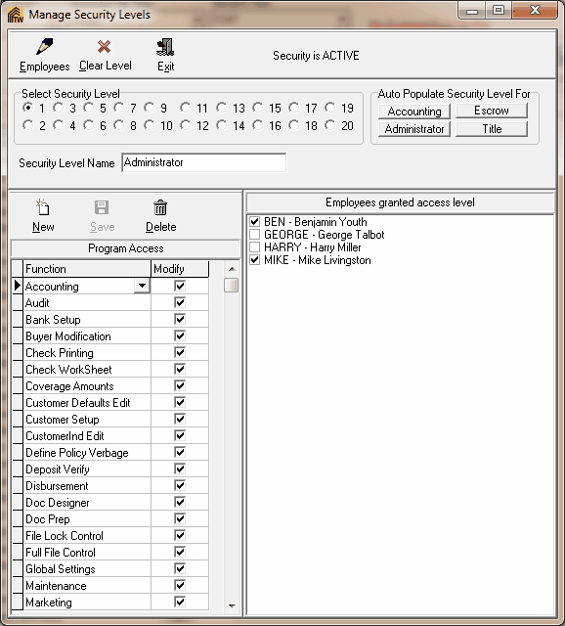The width and height of the screenshot is (565, 626).
Task: Select the File Lock Control row
Action: click(87, 536)
